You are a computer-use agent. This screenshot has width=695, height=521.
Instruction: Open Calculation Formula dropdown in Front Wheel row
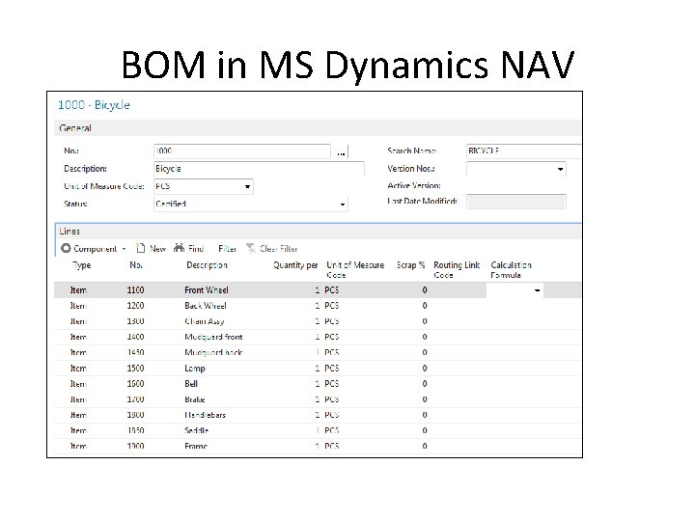[538, 290]
